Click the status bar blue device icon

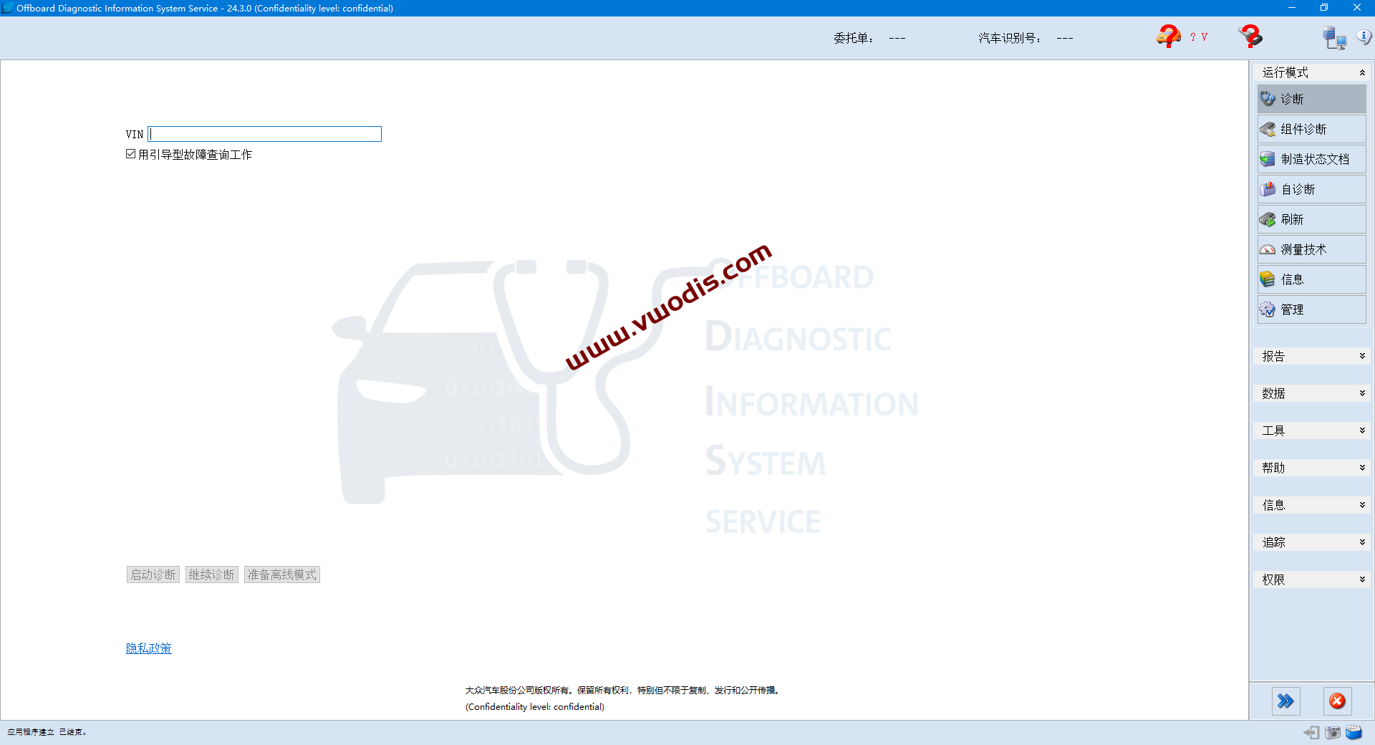(x=1354, y=732)
